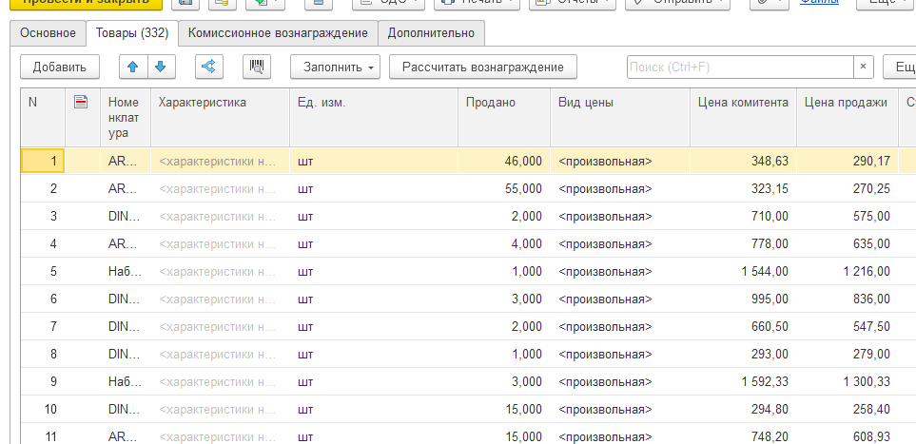Click the Характеристика column header
Viewport: 916px width, 444px height.
click(221, 118)
